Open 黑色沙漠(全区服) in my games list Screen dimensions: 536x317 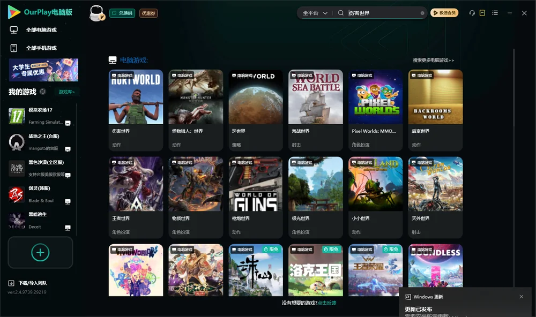tap(40, 168)
